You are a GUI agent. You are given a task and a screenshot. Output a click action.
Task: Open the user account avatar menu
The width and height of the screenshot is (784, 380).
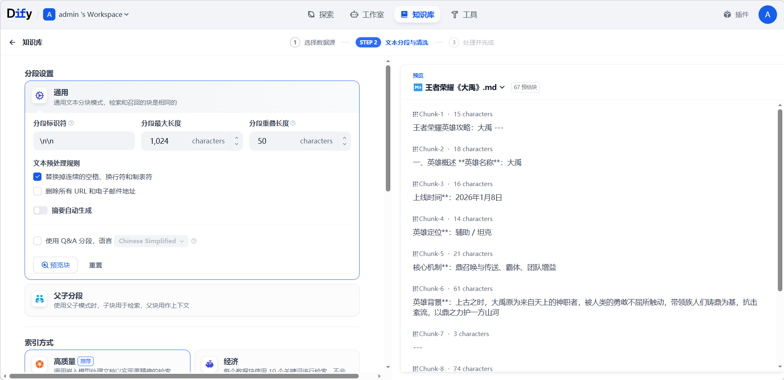767,14
